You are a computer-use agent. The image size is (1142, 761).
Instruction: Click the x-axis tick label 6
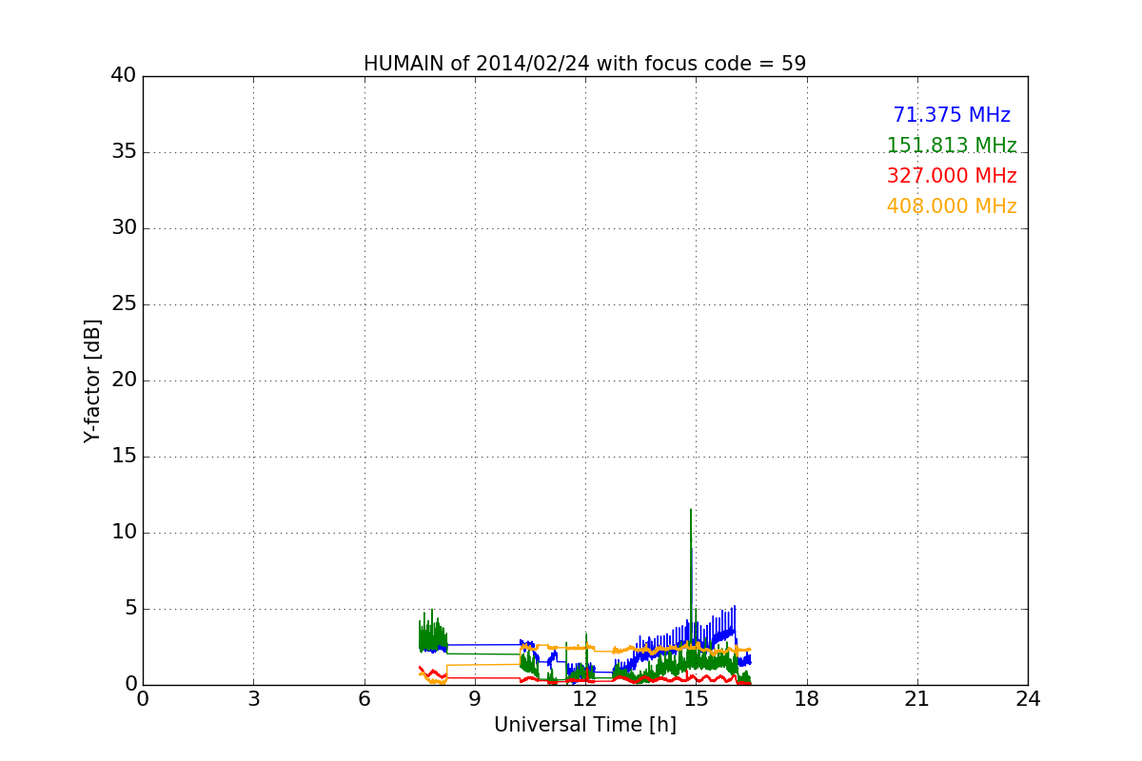coord(364,698)
